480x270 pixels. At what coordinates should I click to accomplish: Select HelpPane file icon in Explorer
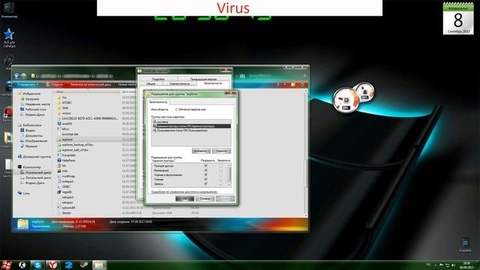click(x=59, y=160)
